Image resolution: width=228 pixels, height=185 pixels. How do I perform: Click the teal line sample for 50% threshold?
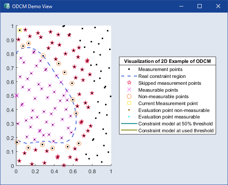pyautogui.click(x=129, y=124)
